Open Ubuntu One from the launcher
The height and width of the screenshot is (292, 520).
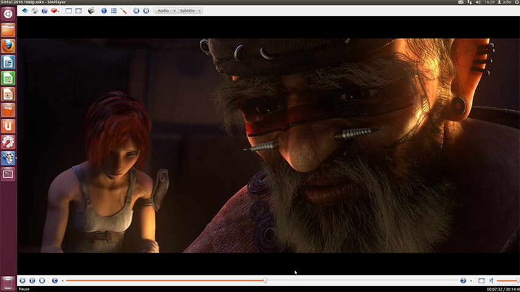[8, 126]
